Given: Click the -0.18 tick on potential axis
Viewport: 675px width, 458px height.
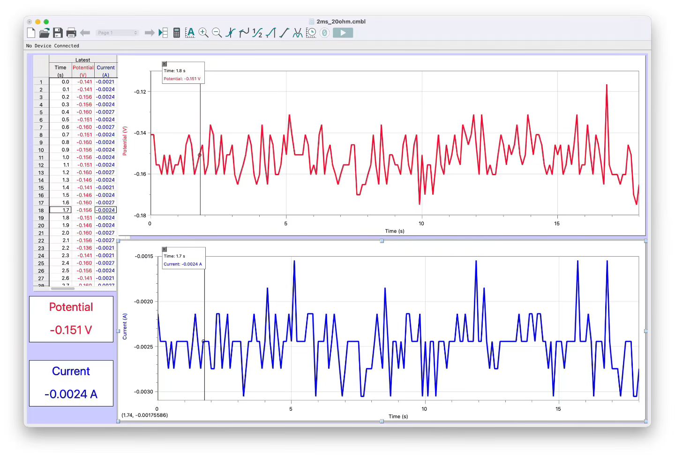Looking at the screenshot, I should pos(140,215).
